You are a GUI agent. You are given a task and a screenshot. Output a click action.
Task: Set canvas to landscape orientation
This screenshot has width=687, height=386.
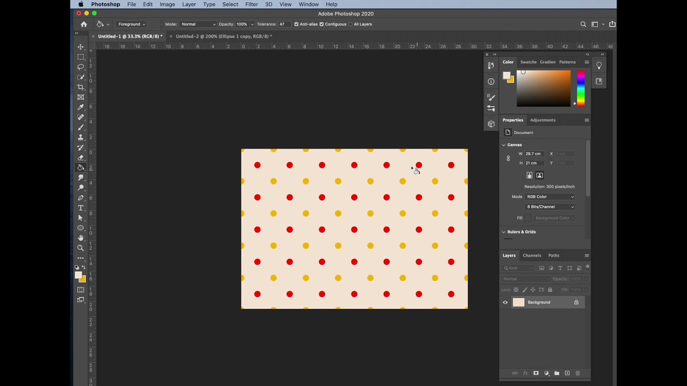[540, 175]
